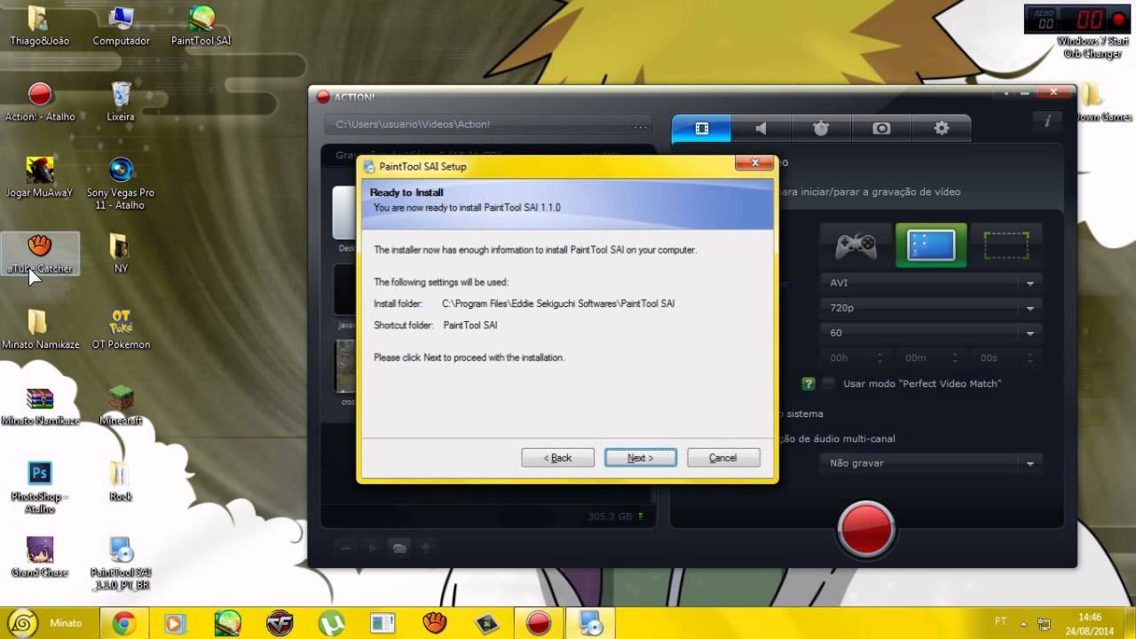Expand the 720p video size dropdown

(931, 308)
